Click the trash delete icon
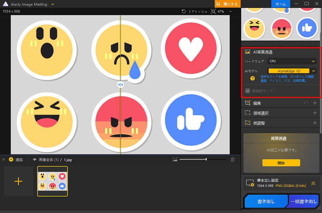Screen dimensions: 322x213 [233, 160]
